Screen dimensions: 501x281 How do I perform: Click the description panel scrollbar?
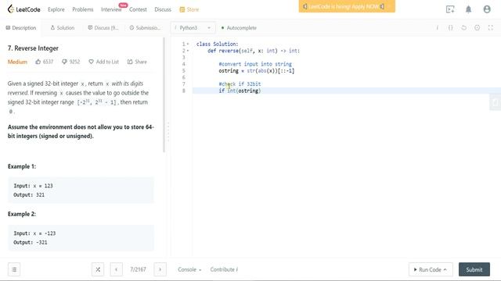tap(164, 95)
